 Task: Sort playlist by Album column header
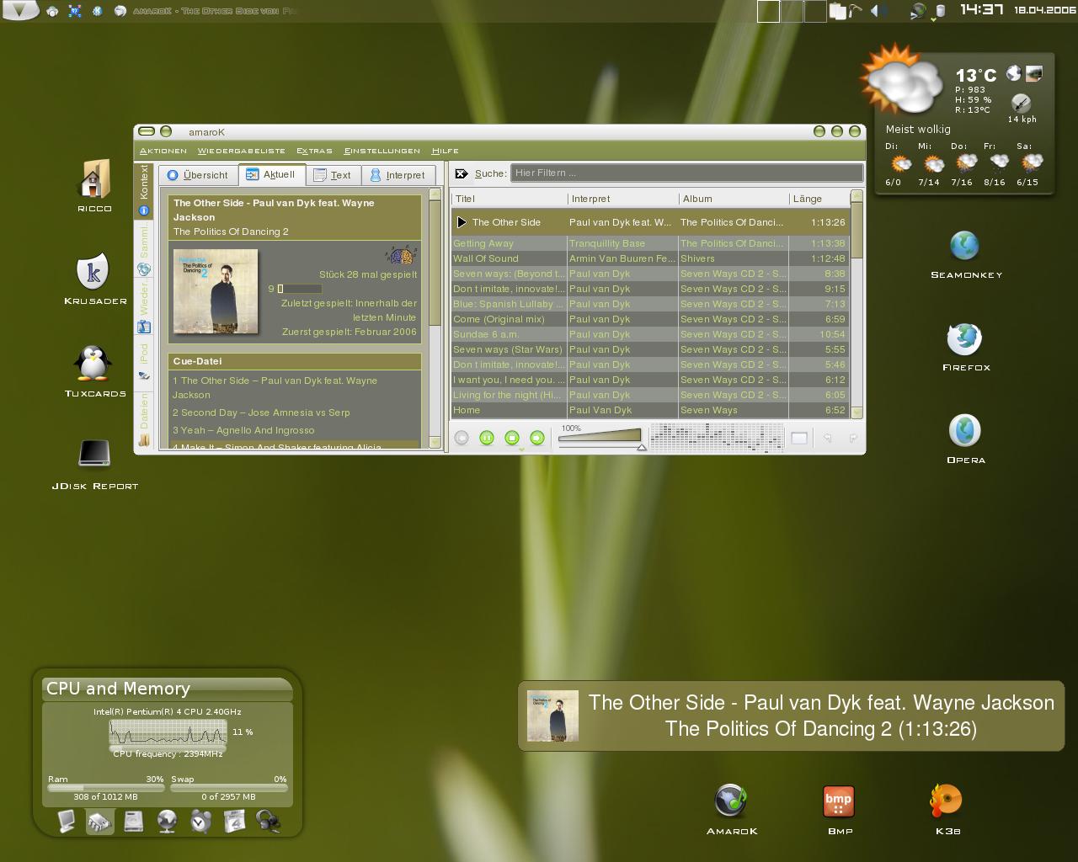[x=734, y=199]
